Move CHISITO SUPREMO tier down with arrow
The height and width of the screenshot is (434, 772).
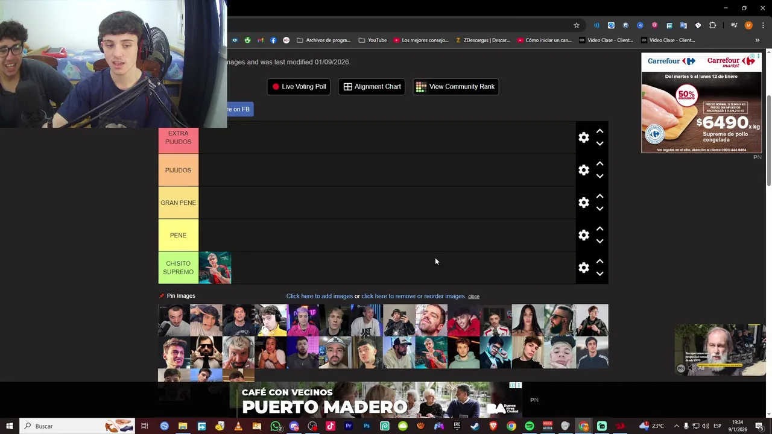click(600, 274)
